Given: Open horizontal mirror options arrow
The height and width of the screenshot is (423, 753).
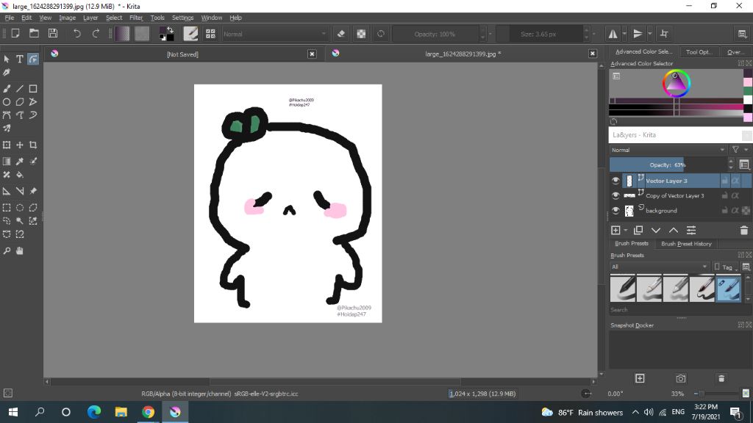Looking at the screenshot, I should point(624,34).
